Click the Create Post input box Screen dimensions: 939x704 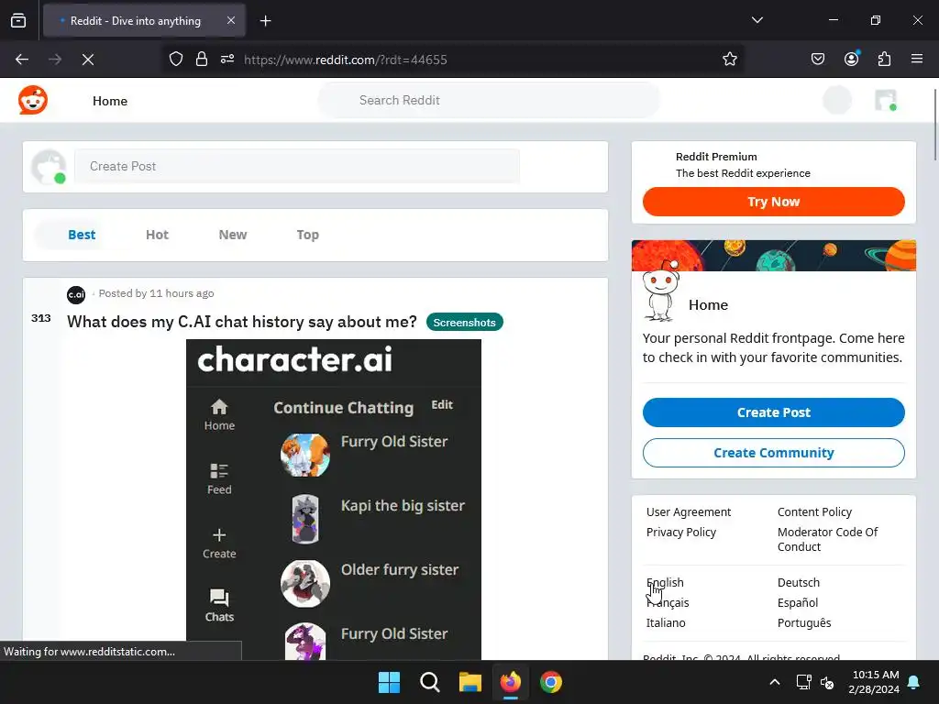[x=297, y=167]
